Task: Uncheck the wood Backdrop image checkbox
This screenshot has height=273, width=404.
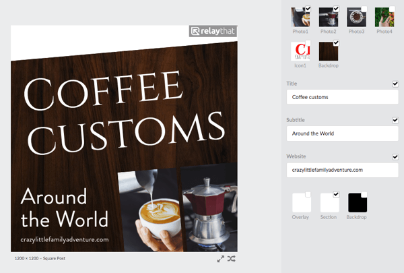Action: click(336, 43)
